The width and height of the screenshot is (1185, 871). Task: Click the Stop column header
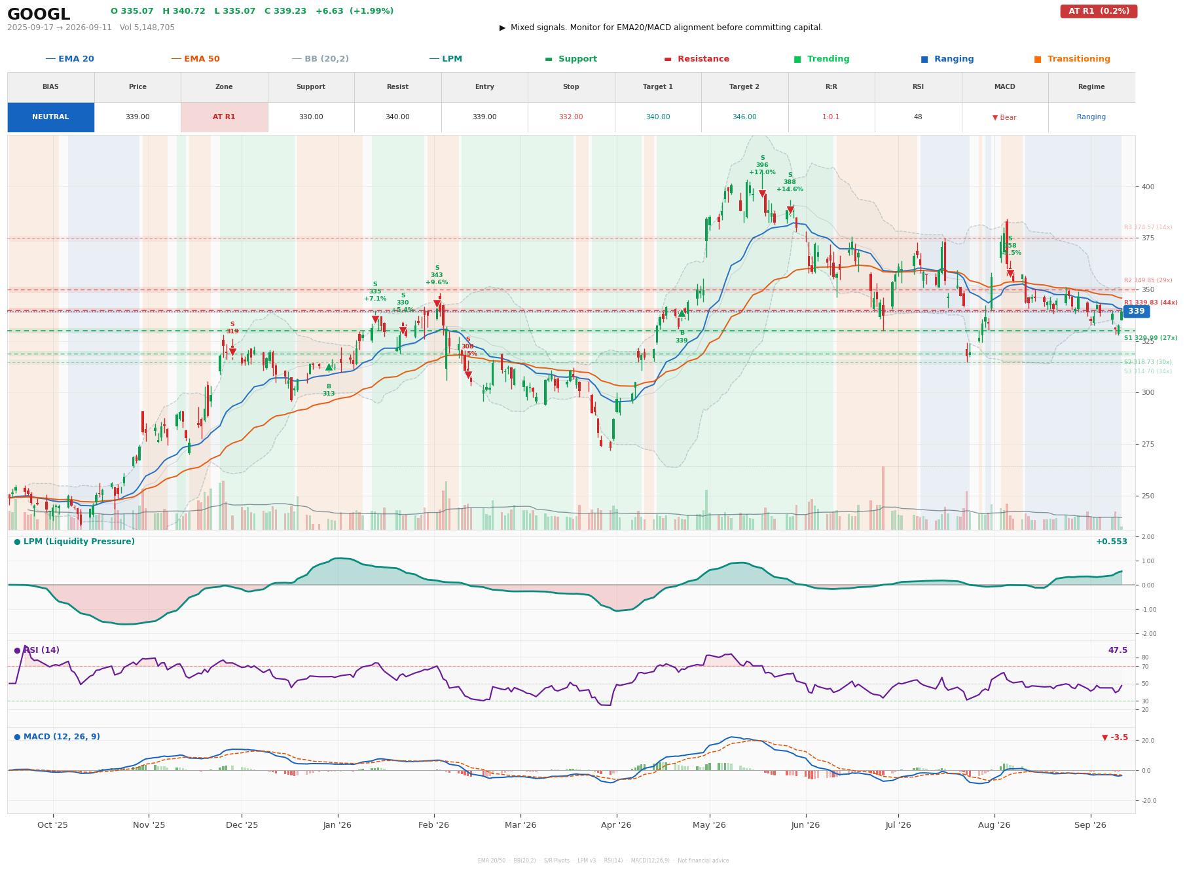[571, 87]
